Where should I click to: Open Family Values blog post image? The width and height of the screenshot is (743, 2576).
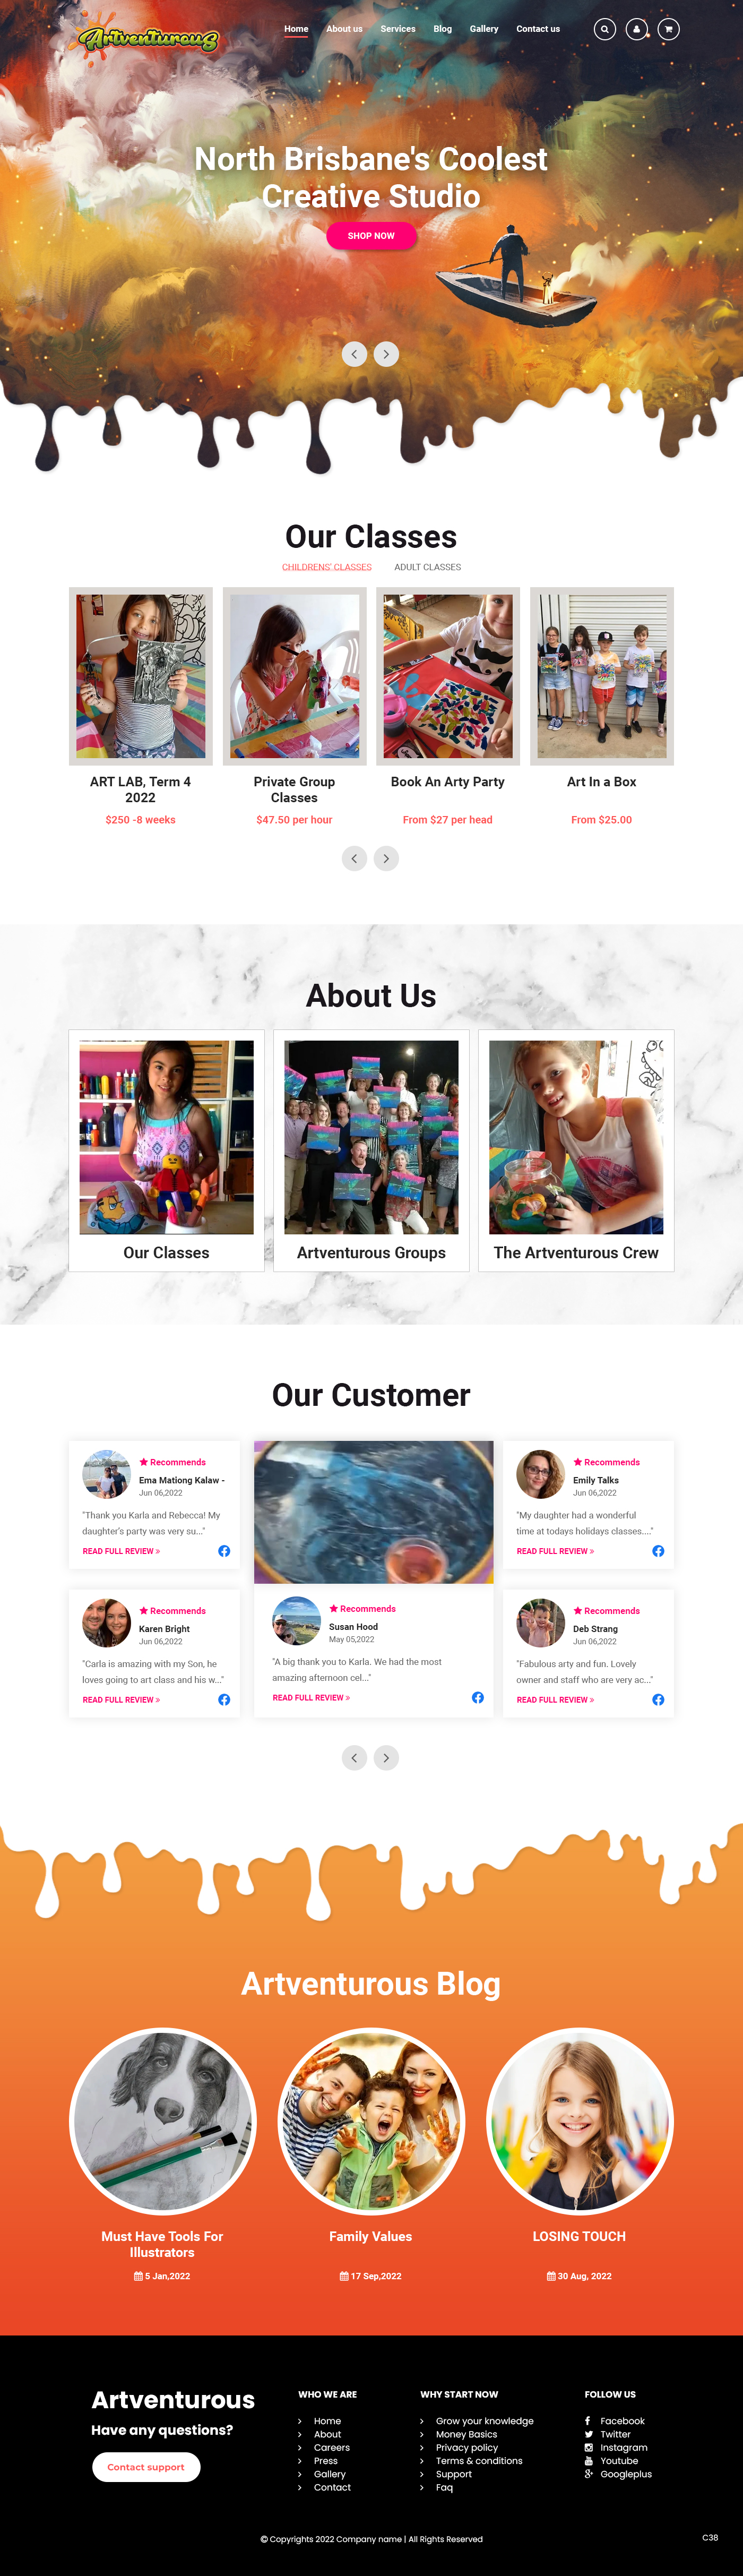(x=371, y=2121)
